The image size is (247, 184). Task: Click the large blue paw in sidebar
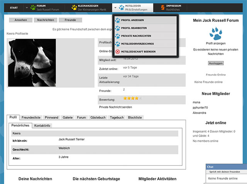tap(216, 34)
